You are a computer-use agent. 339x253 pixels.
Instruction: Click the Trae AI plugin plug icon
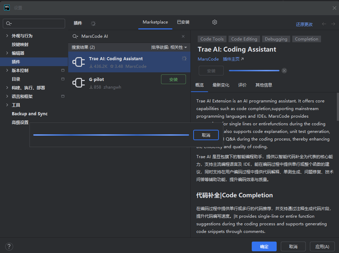(x=79, y=62)
